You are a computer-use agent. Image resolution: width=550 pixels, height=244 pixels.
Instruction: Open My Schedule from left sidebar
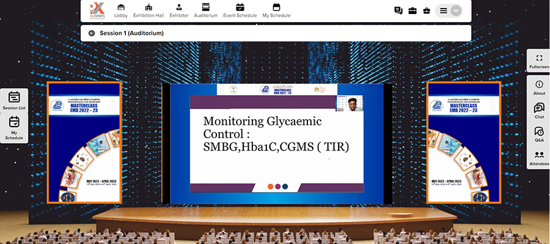point(14,128)
